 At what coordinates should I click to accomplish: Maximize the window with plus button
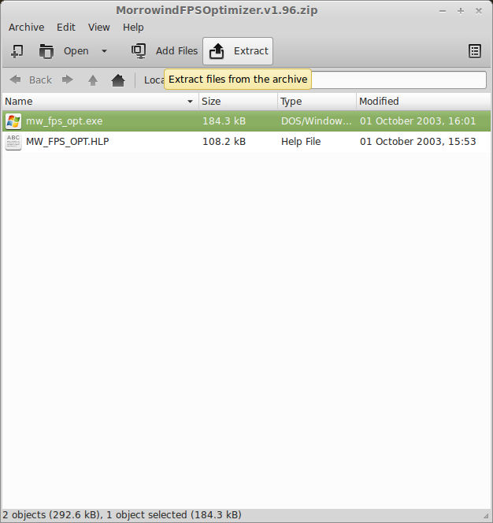pos(461,11)
